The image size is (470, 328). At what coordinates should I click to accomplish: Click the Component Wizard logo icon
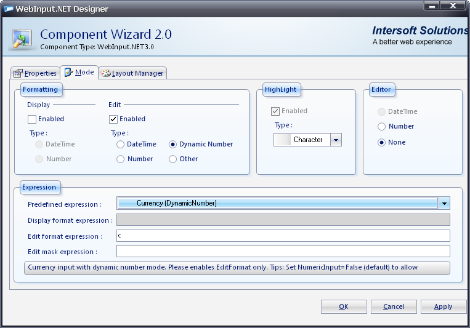tap(23, 38)
